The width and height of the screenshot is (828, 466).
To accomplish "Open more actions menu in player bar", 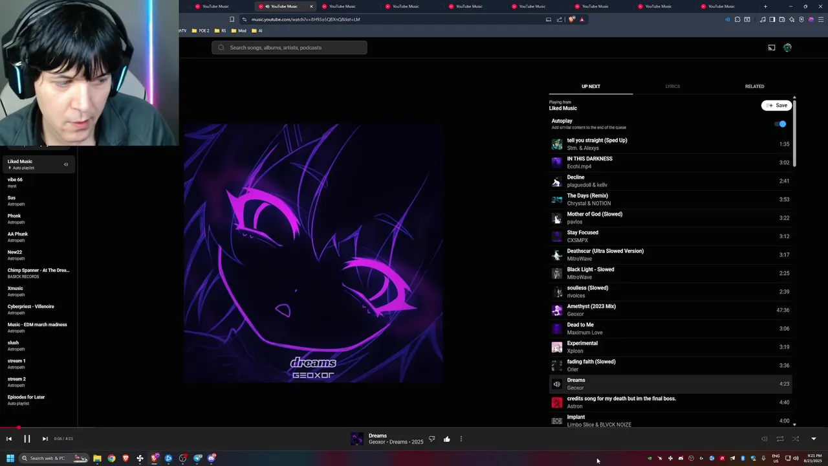I will tap(461, 439).
